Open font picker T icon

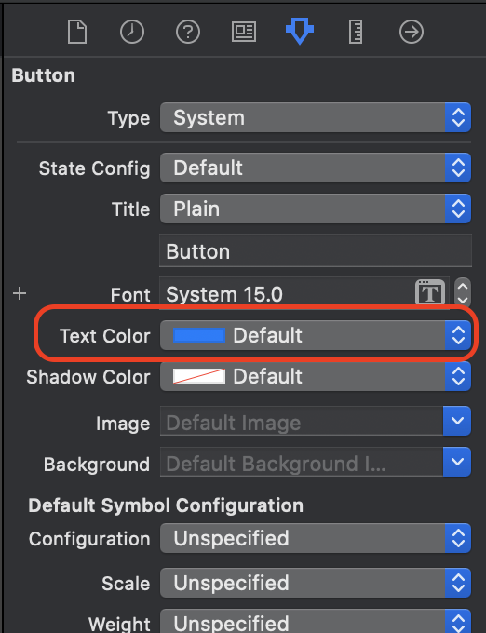pyautogui.click(x=430, y=293)
